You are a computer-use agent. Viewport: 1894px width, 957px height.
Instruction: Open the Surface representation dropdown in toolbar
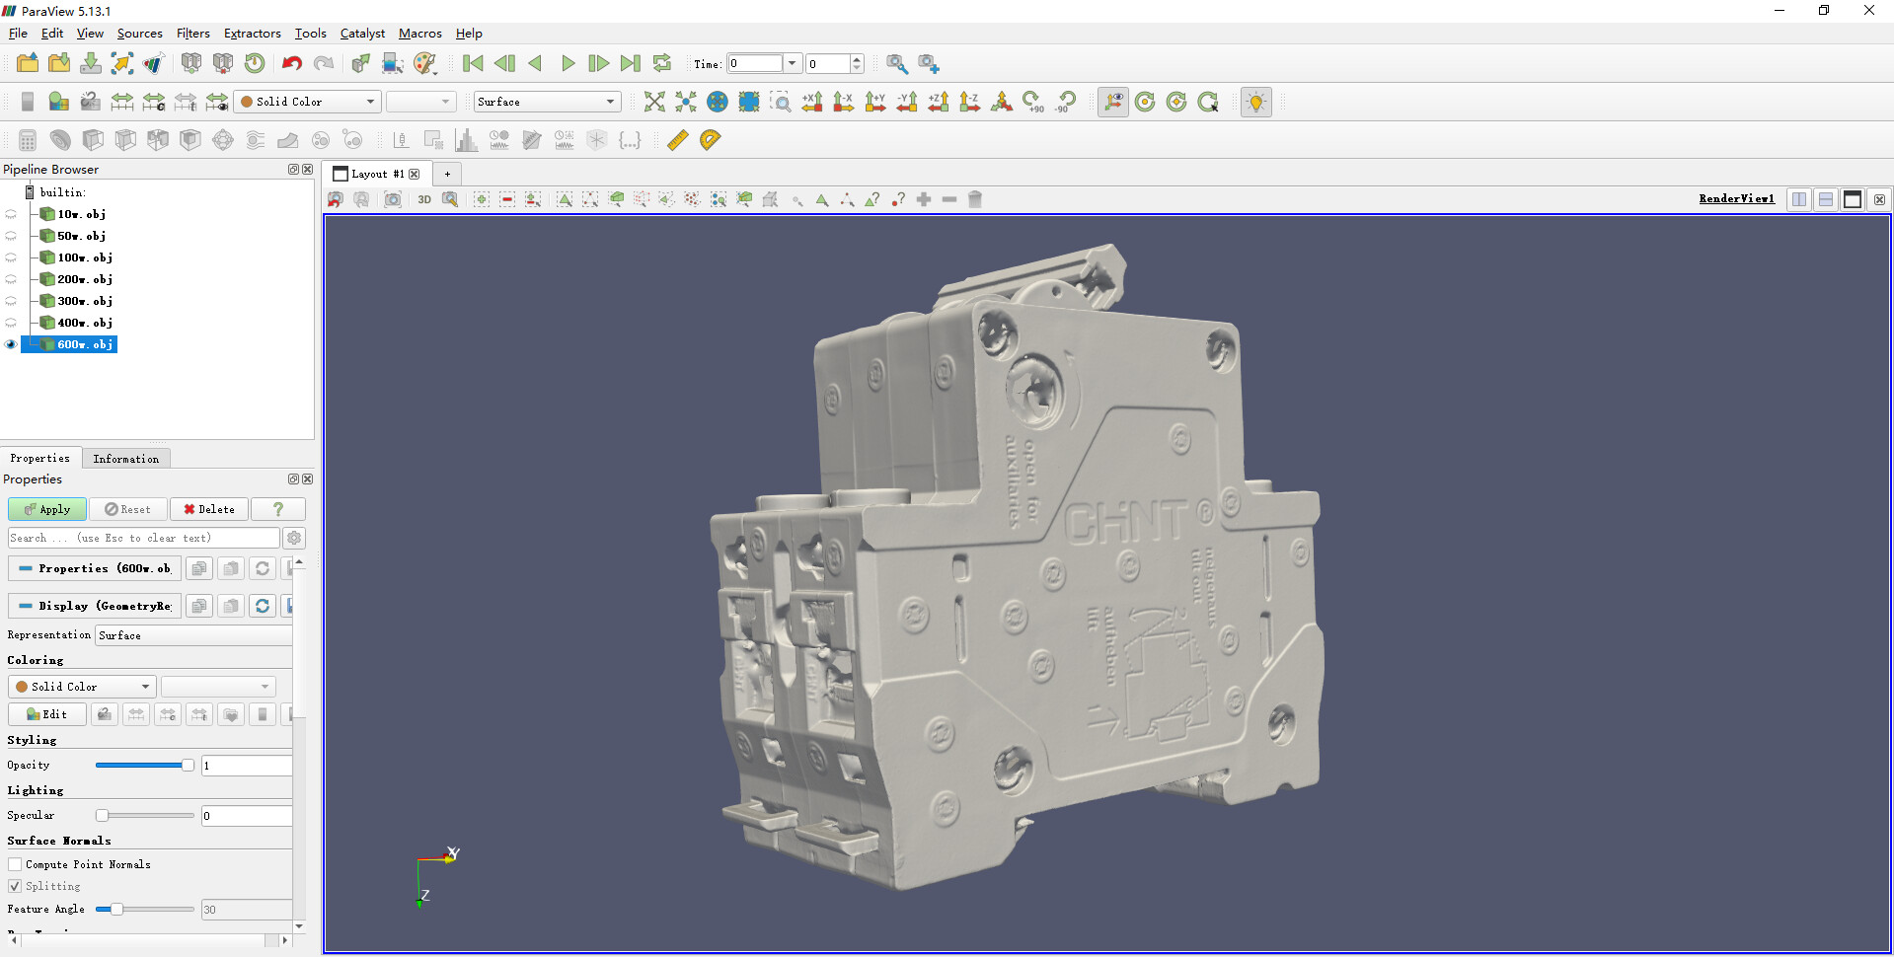(x=547, y=102)
